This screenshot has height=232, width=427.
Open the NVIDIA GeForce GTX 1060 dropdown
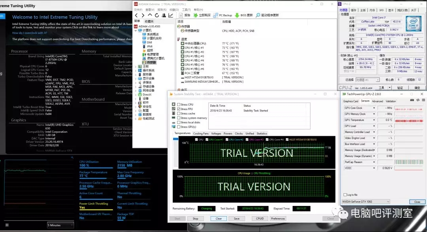(x=366, y=202)
